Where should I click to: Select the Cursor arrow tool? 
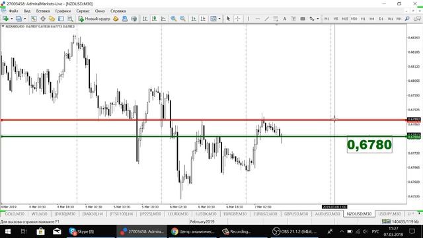coord(228,19)
